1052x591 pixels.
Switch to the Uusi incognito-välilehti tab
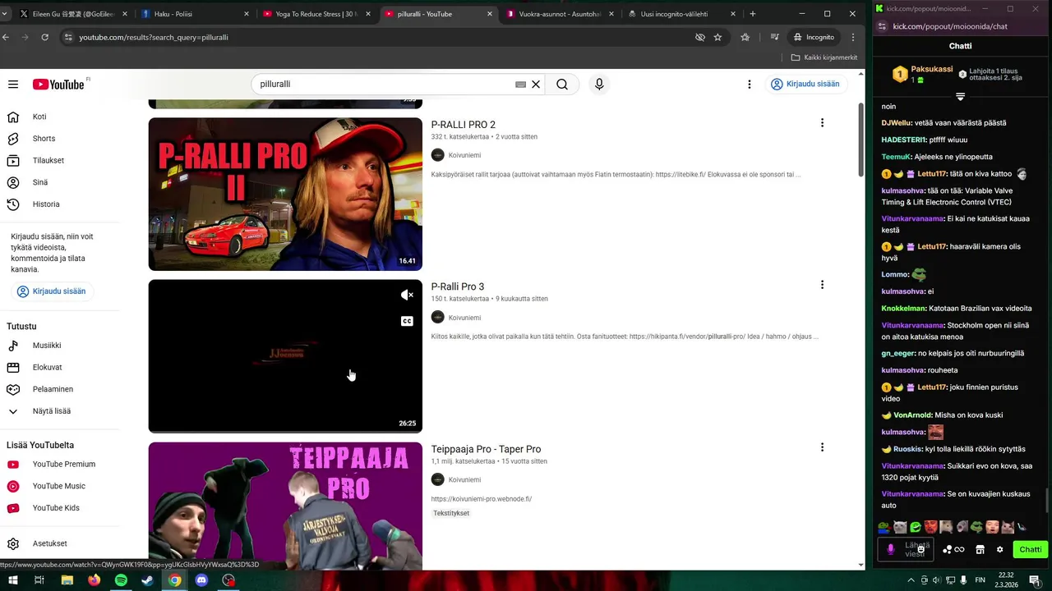point(681,14)
